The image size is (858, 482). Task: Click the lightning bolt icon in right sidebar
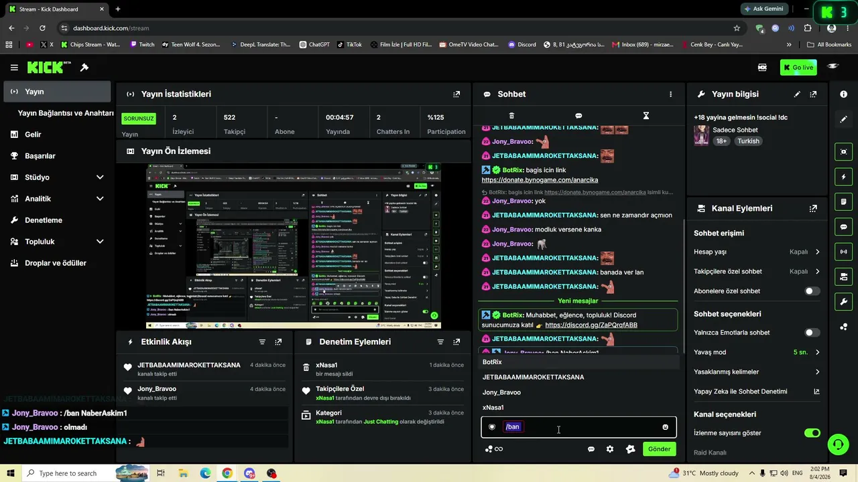(x=843, y=177)
